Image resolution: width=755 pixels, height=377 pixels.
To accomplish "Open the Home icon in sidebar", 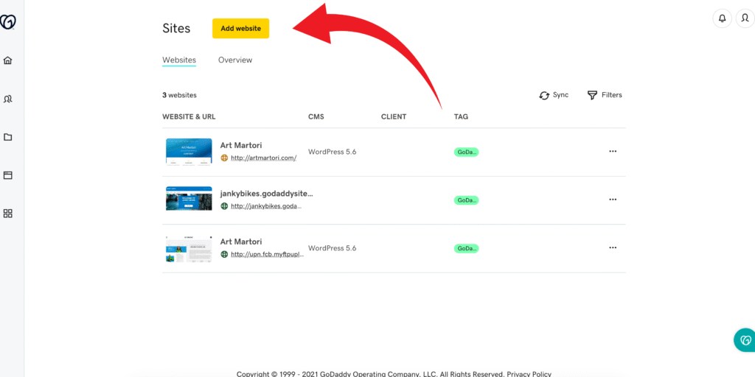I will [x=7, y=60].
